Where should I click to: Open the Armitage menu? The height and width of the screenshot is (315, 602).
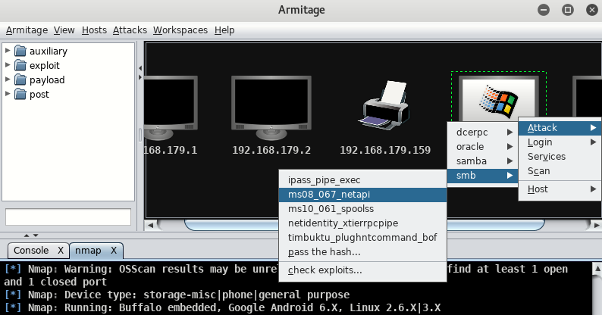coord(27,30)
